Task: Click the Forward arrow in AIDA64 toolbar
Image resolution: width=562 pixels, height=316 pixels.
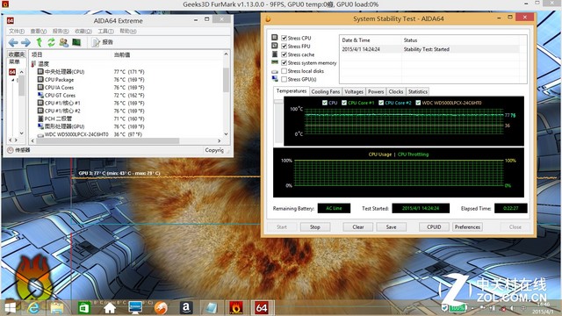Action: pos(25,43)
